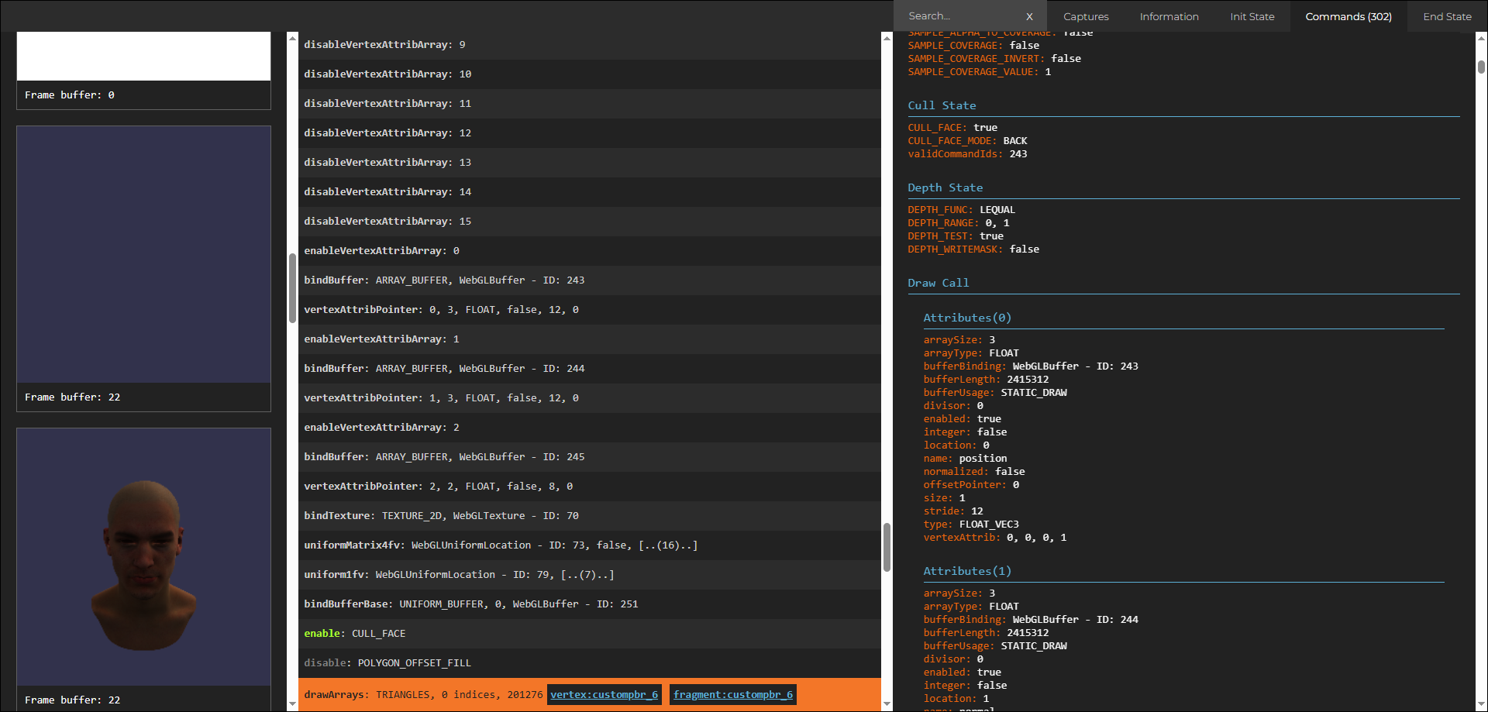Click the state details scroll-up arrow

(x=1481, y=37)
